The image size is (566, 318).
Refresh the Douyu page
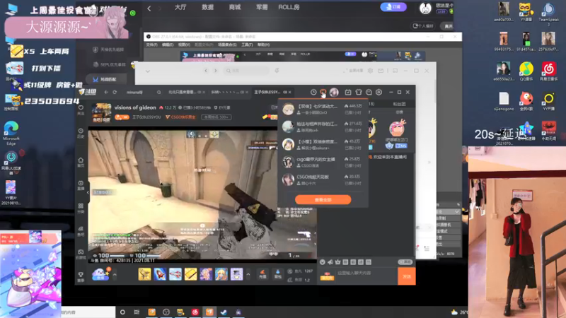click(x=115, y=93)
